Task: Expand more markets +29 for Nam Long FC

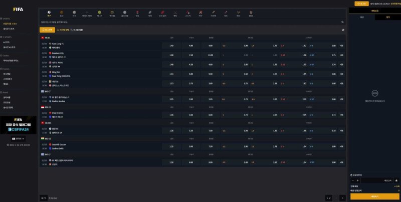Action: tap(341, 45)
